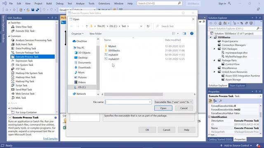Toggle the preview pane button
Image resolution: width=264 pixels, height=148 pixels.
[x=184, y=34]
